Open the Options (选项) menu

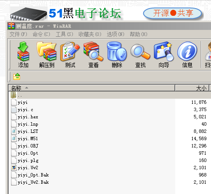tap(116, 34)
